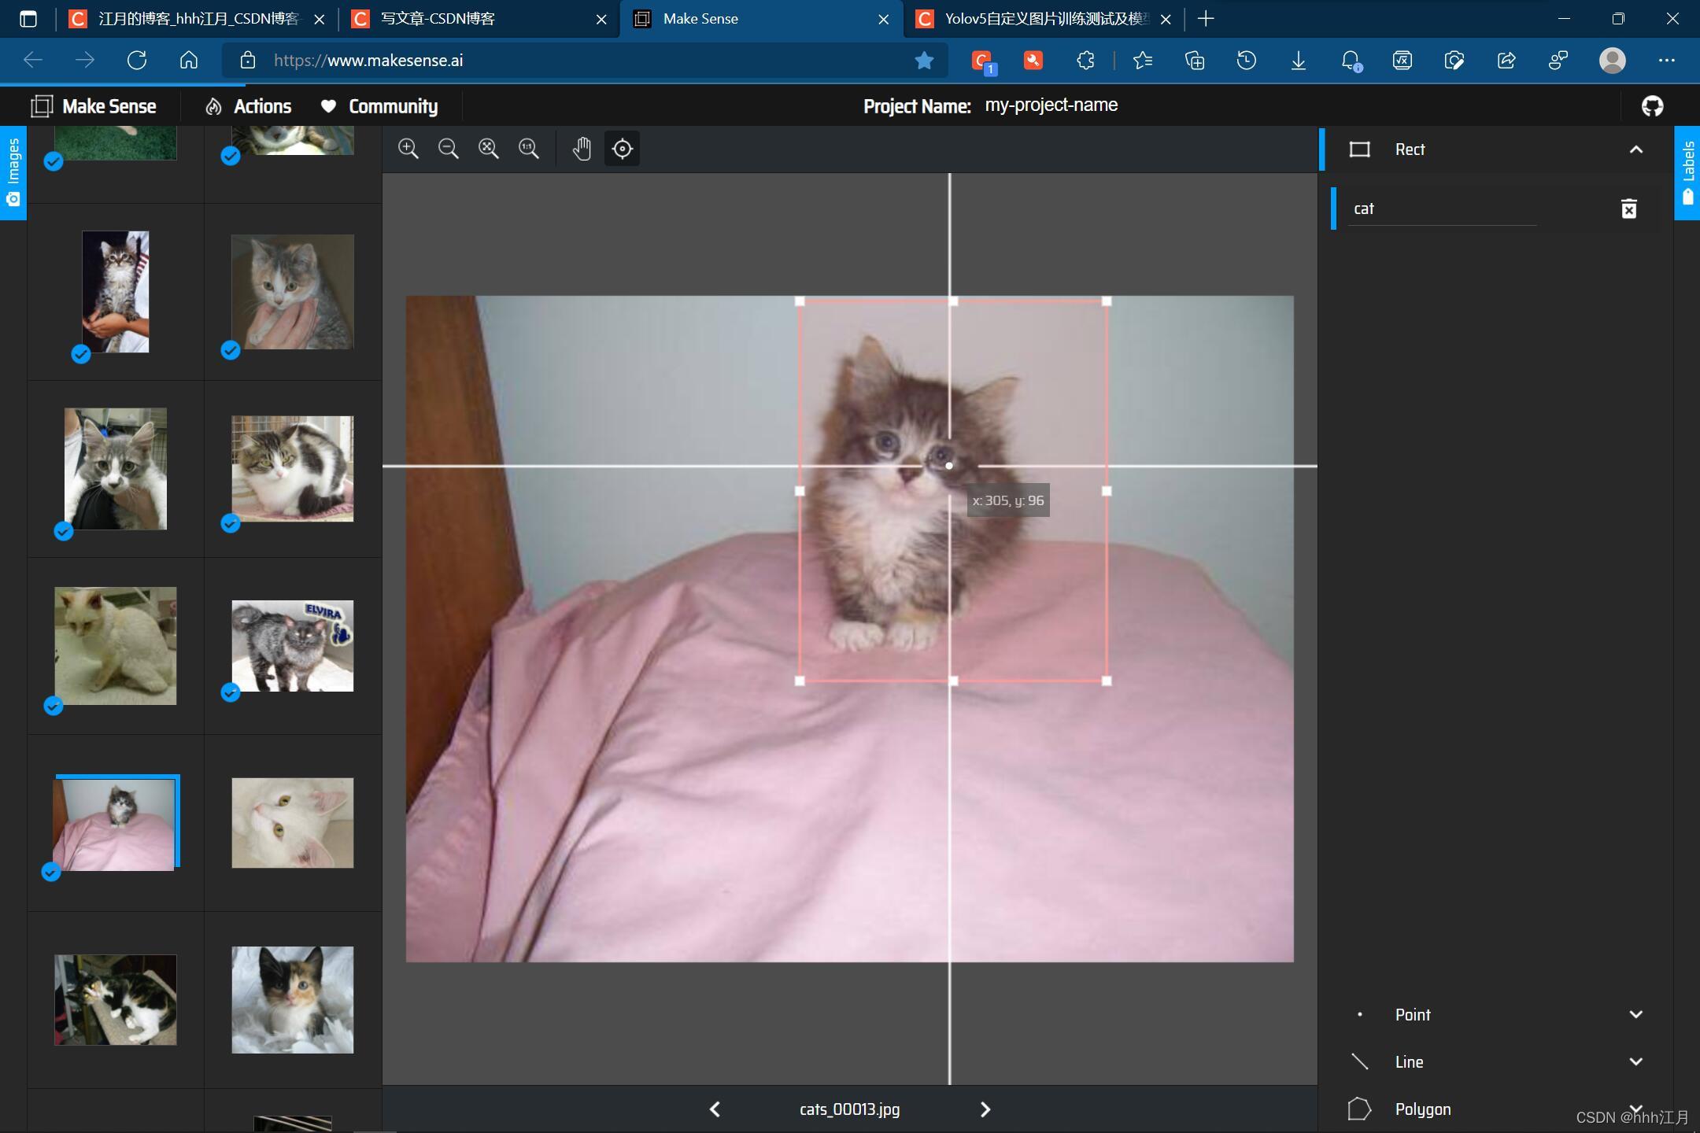Toggle the Images side panel tab
This screenshot has height=1133, width=1700.
[13, 172]
